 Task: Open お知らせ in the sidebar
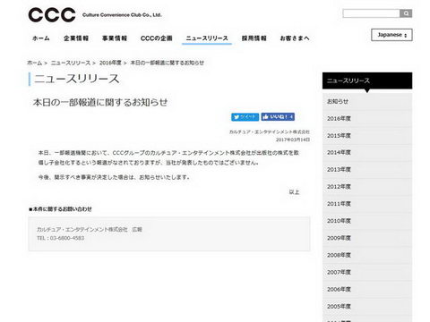[x=367, y=101]
